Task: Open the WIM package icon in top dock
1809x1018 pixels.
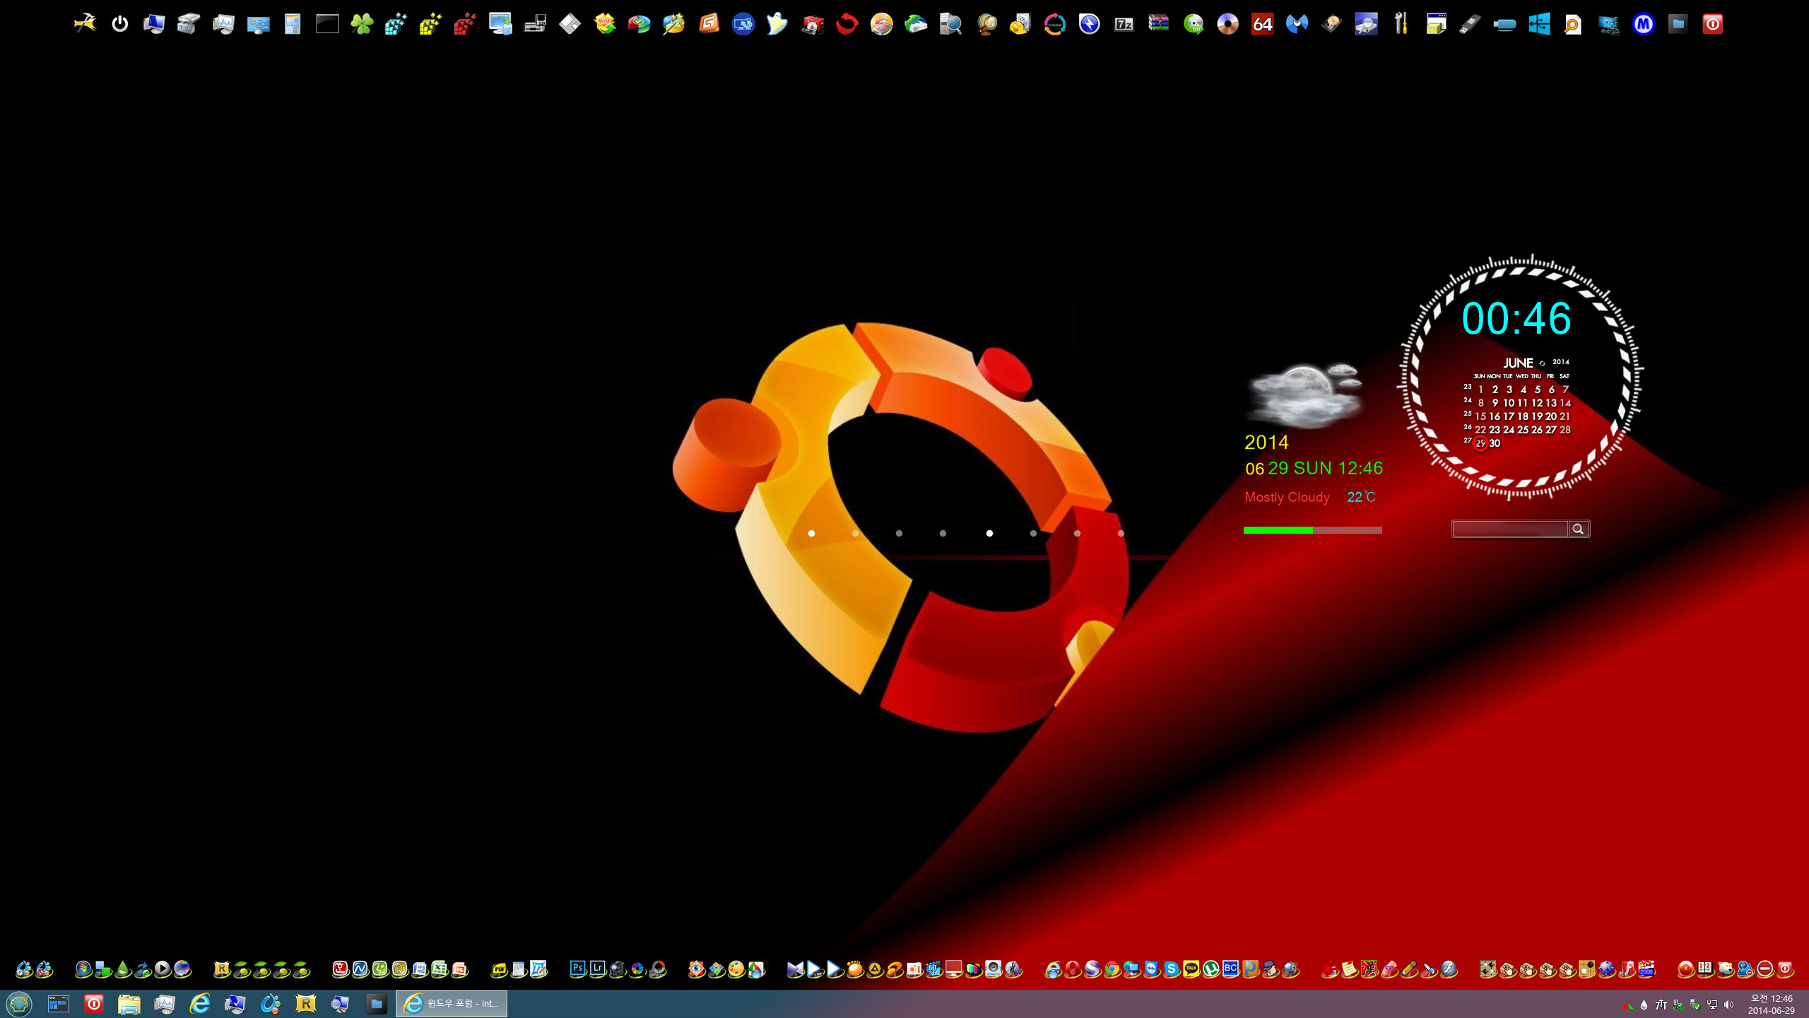Action: pos(604,24)
